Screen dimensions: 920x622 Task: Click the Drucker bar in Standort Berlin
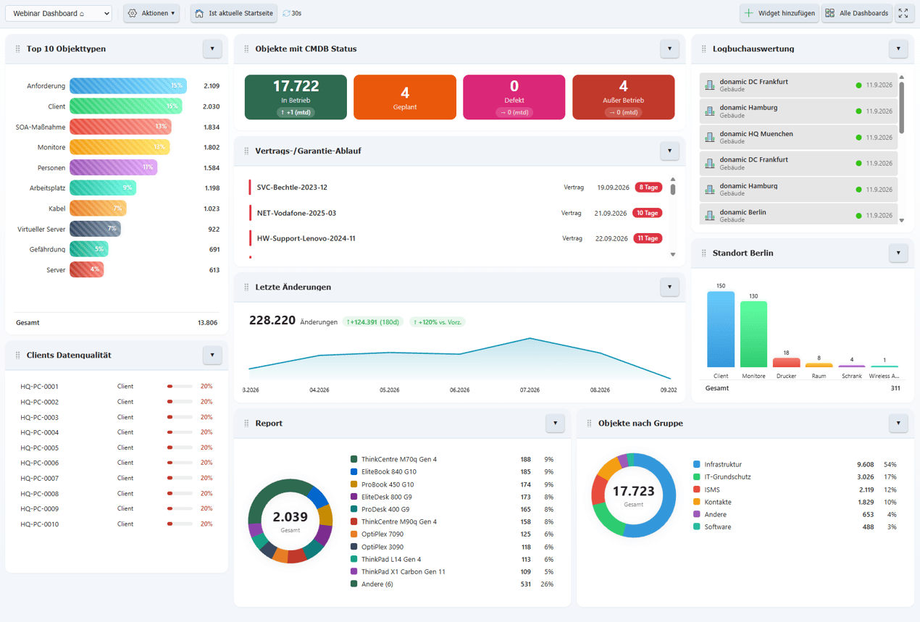pos(786,363)
